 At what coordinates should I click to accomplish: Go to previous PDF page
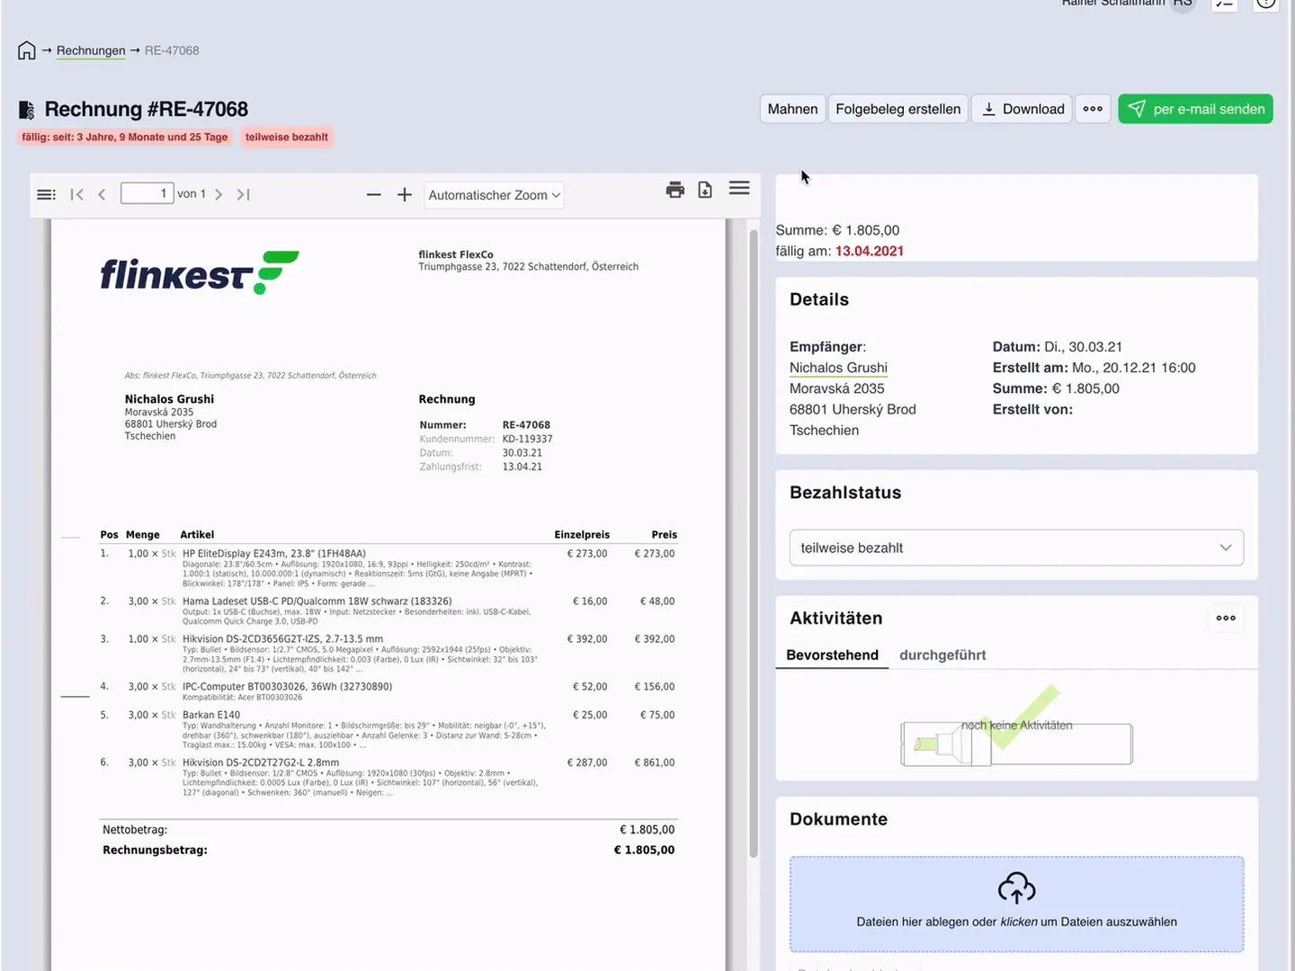point(102,194)
